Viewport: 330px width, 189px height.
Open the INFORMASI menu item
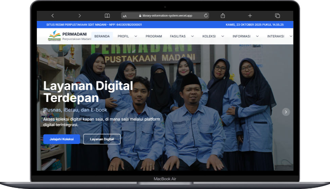(x=241, y=36)
